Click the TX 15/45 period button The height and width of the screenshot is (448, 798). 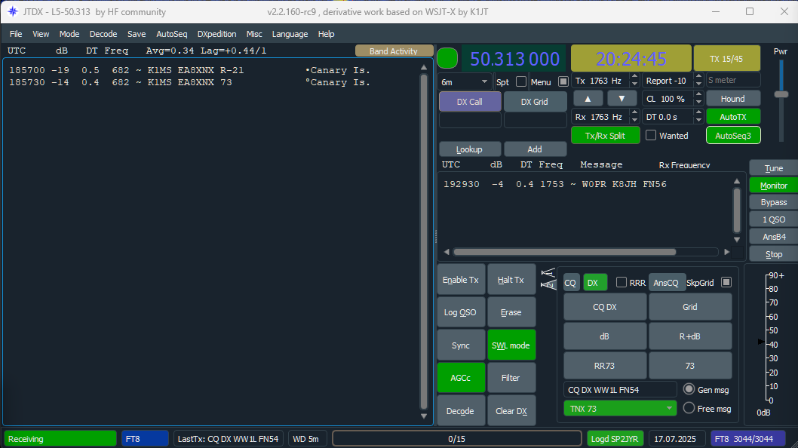pos(726,59)
